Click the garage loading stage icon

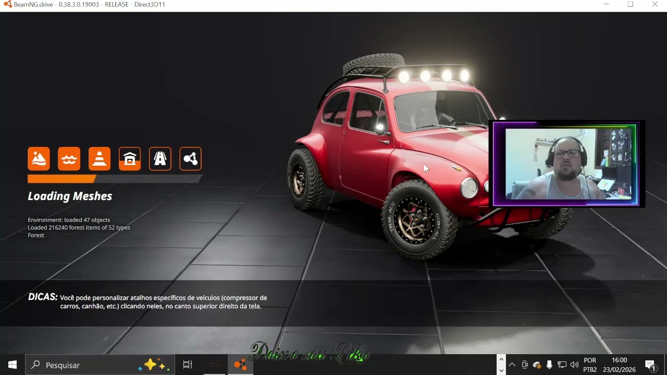coord(130,159)
